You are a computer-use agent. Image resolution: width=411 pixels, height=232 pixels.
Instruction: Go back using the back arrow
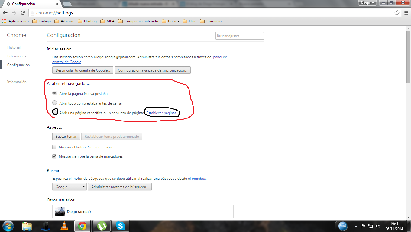[x=5, y=13]
